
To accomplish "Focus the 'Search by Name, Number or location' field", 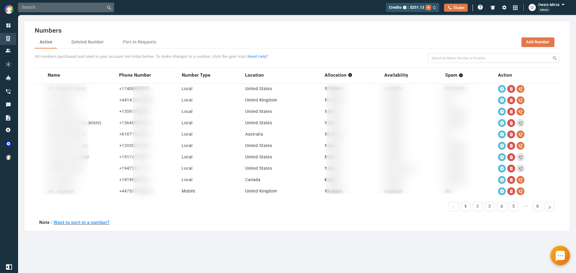I will 493,58.
